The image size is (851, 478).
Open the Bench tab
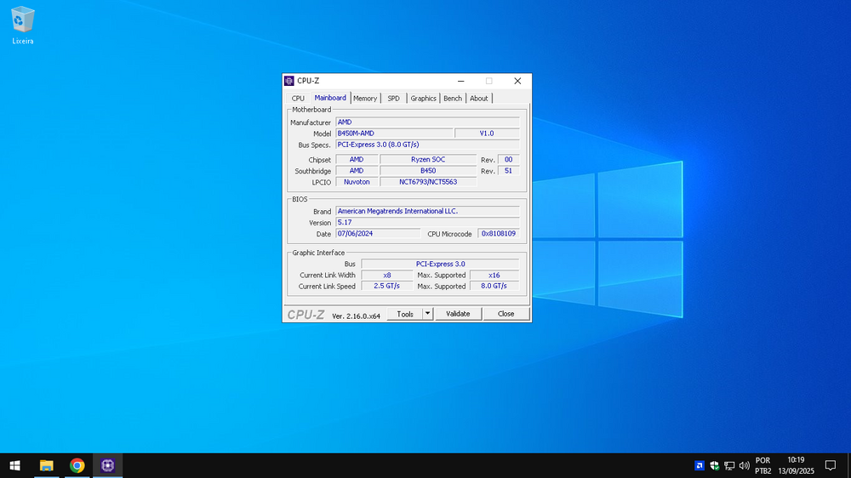coord(453,99)
